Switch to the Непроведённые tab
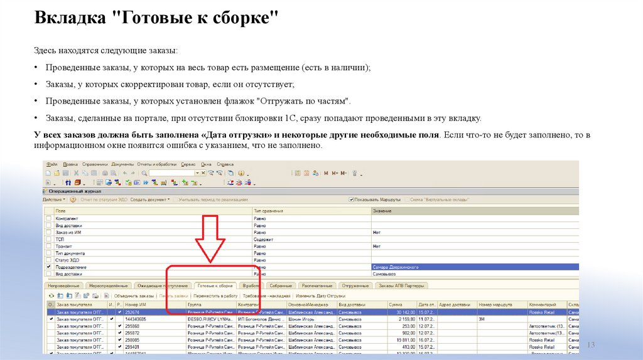 63,286
